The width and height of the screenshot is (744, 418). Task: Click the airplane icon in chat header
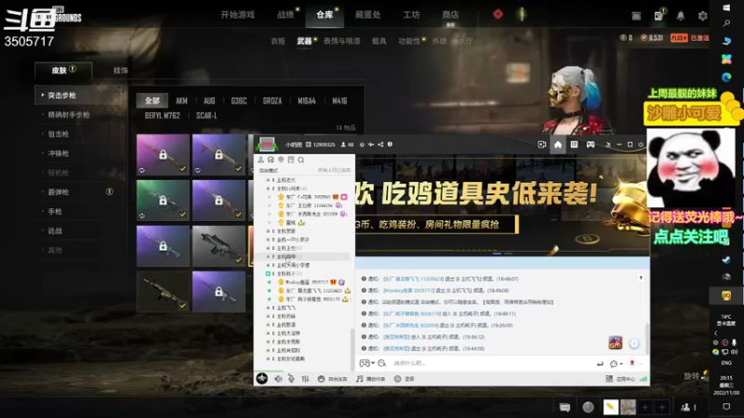[371, 145]
